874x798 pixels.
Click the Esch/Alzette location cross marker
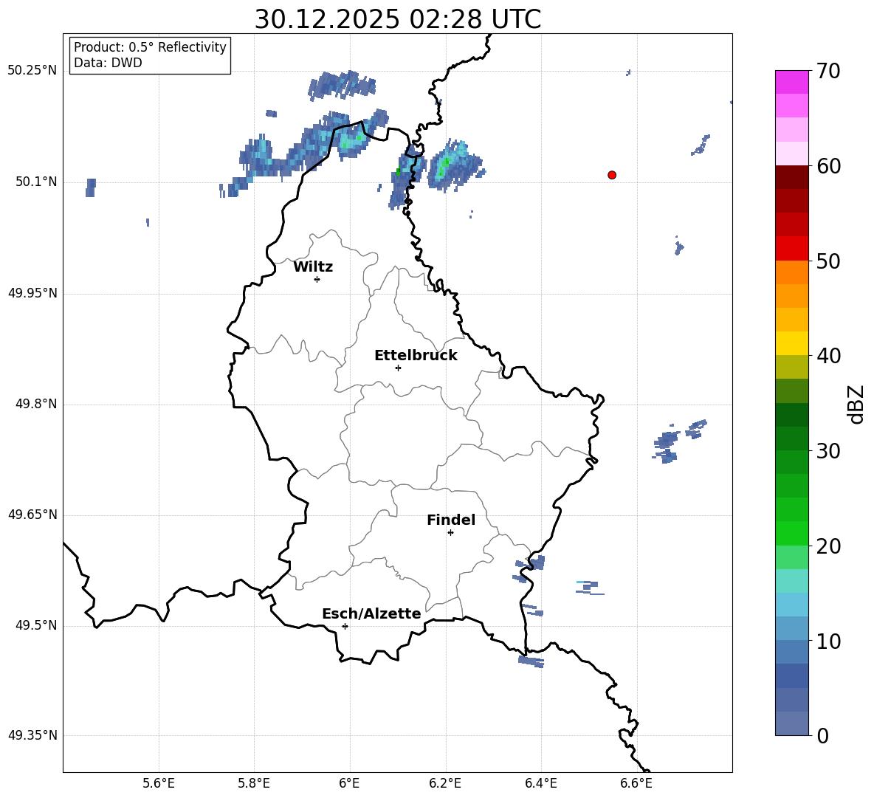[345, 626]
